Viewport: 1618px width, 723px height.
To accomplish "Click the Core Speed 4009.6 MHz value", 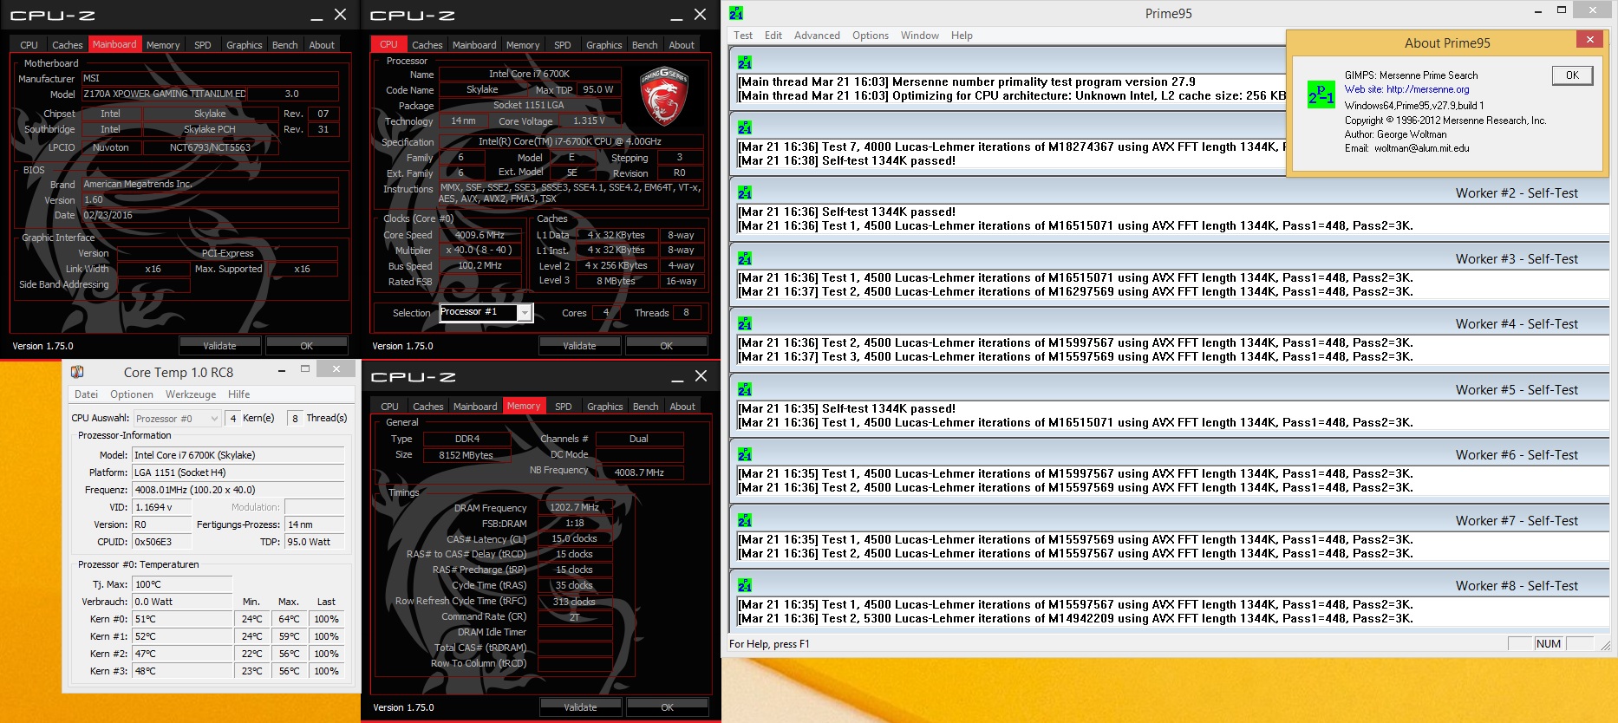I will (x=480, y=235).
